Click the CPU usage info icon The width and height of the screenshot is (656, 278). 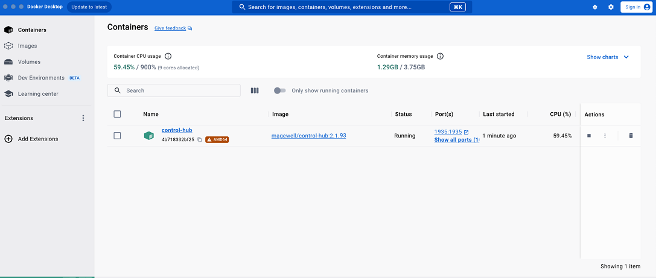pyautogui.click(x=168, y=56)
